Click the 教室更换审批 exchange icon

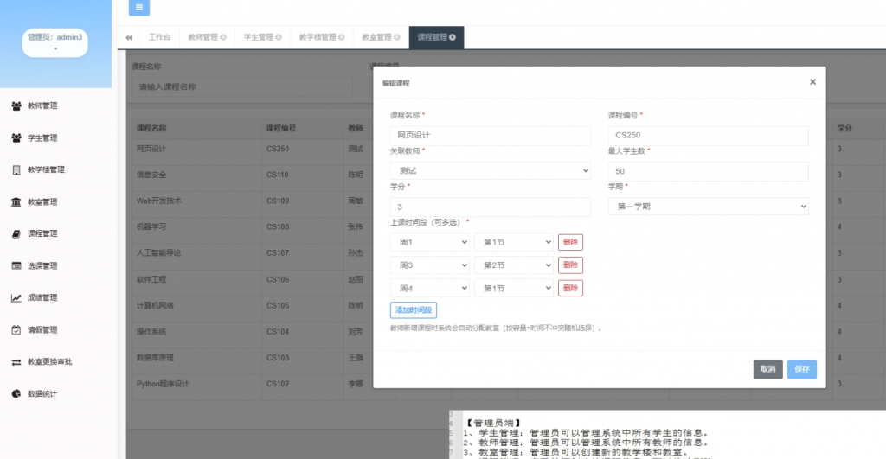click(x=16, y=362)
